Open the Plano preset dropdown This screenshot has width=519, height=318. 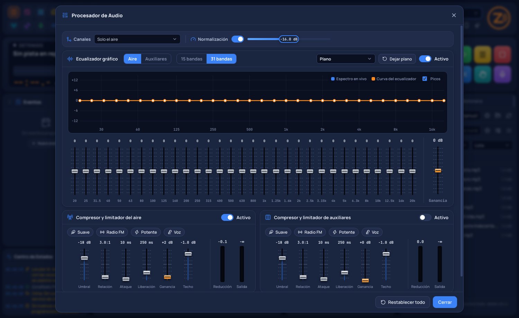[x=346, y=59]
